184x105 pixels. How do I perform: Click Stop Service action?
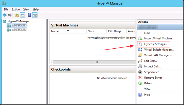point(151,72)
